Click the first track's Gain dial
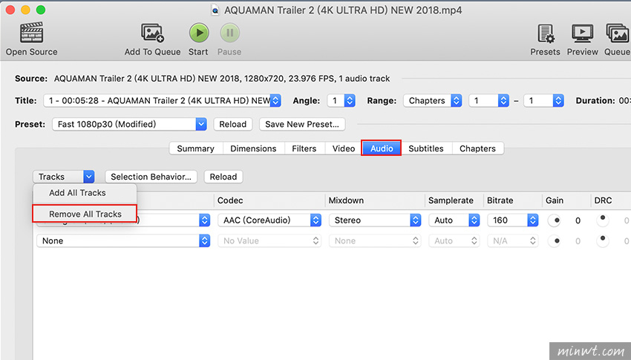Screen dimensions: 631x360 point(554,220)
